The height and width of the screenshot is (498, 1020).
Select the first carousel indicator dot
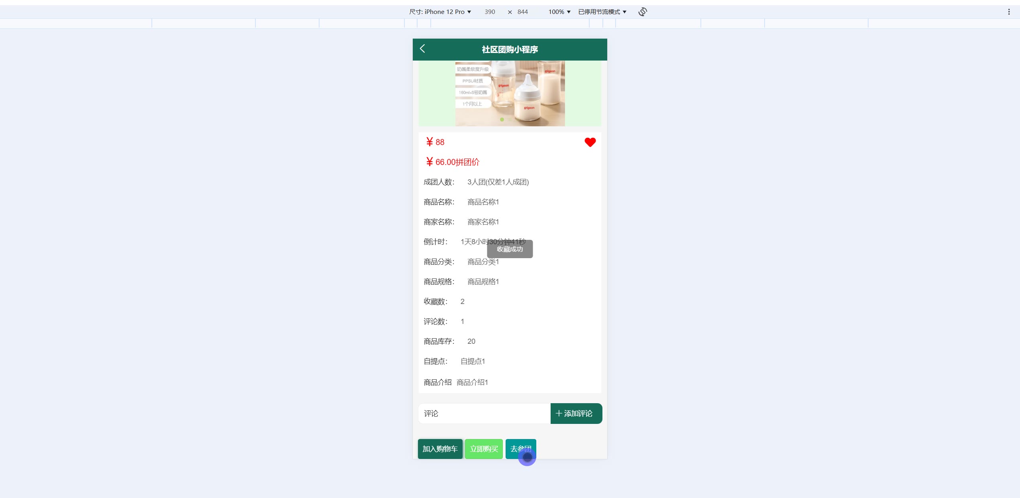(x=502, y=120)
